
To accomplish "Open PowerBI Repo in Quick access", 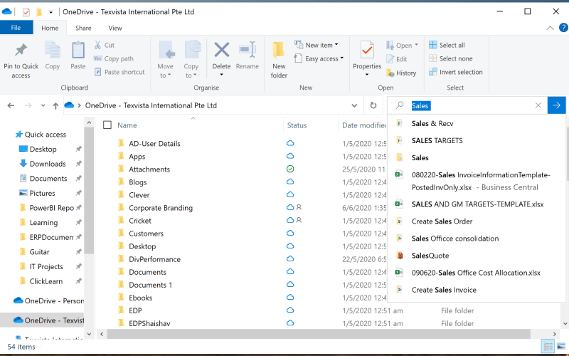I will [x=47, y=208].
